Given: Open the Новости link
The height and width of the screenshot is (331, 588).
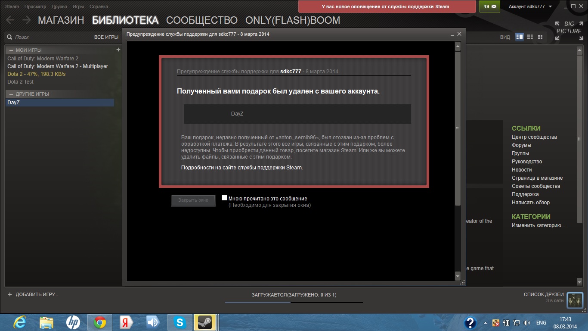Looking at the screenshot, I should pos(522,170).
